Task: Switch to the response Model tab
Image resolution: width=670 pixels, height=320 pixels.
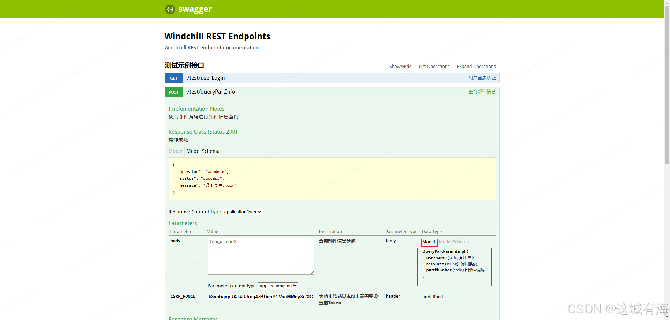Action: [x=175, y=151]
